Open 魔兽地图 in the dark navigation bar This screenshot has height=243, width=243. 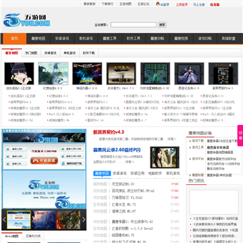pyautogui.click(x=38, y=38)
